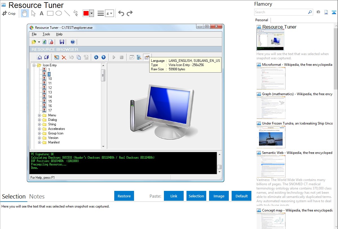The width and height of the screenshot is (338, 229).
Task: Expand the Accelerators folder
Action: (39, 129)
